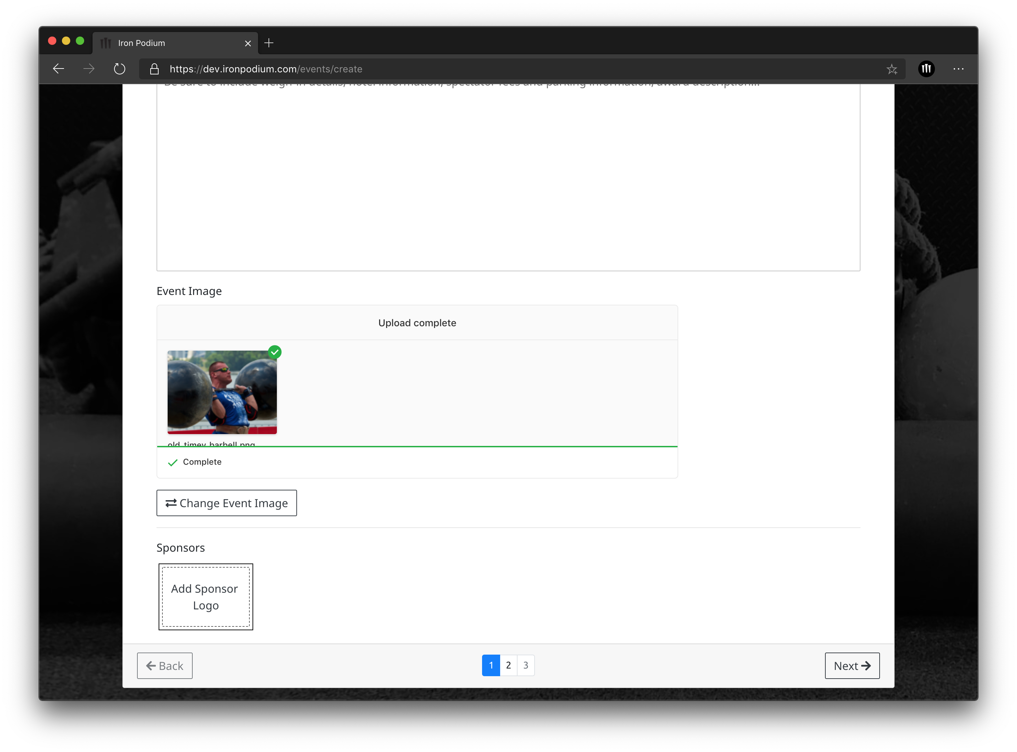1017x752 pixels.
Task: Close the window with the red button
Action: tap(52, 41)
